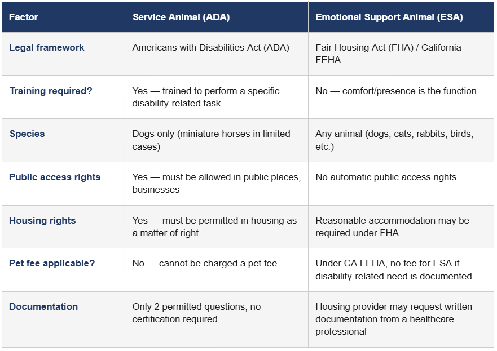
Task: Select the "Training required?" row label
Action: (x=51, y=91)
